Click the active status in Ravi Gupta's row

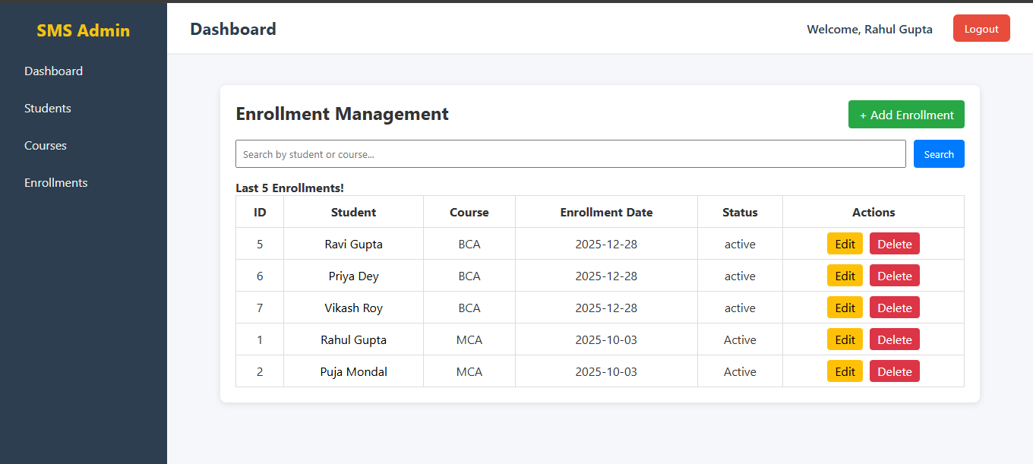[740, 244]
